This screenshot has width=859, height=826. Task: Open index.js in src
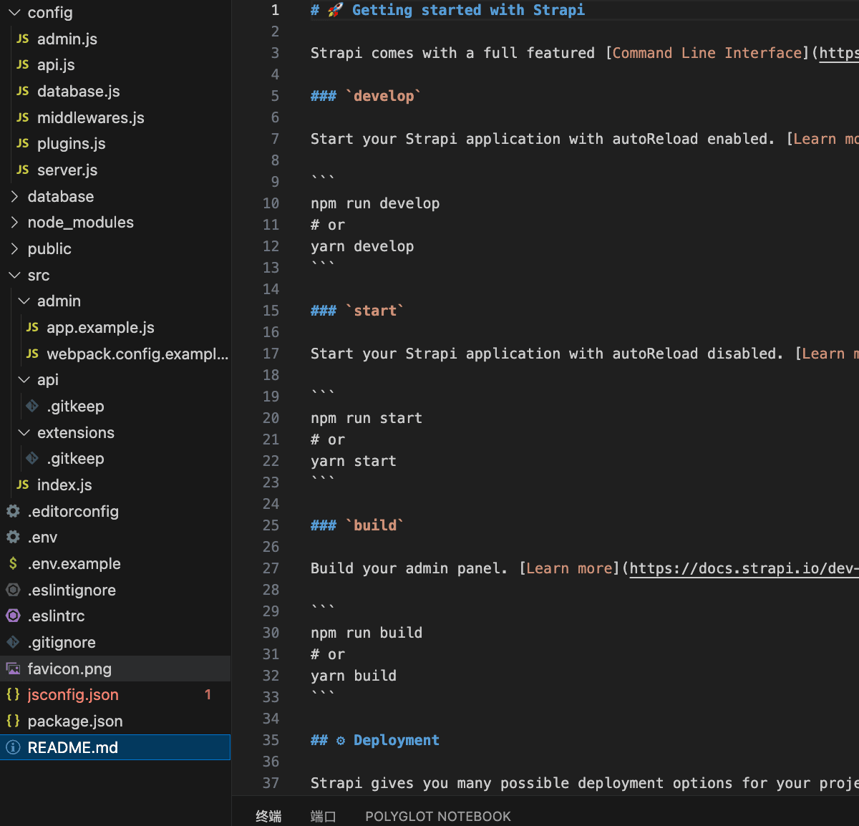[64, 485]
